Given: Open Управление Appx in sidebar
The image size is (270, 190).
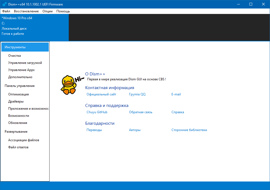Looking at the screenshot, I should tap(21, 70).
